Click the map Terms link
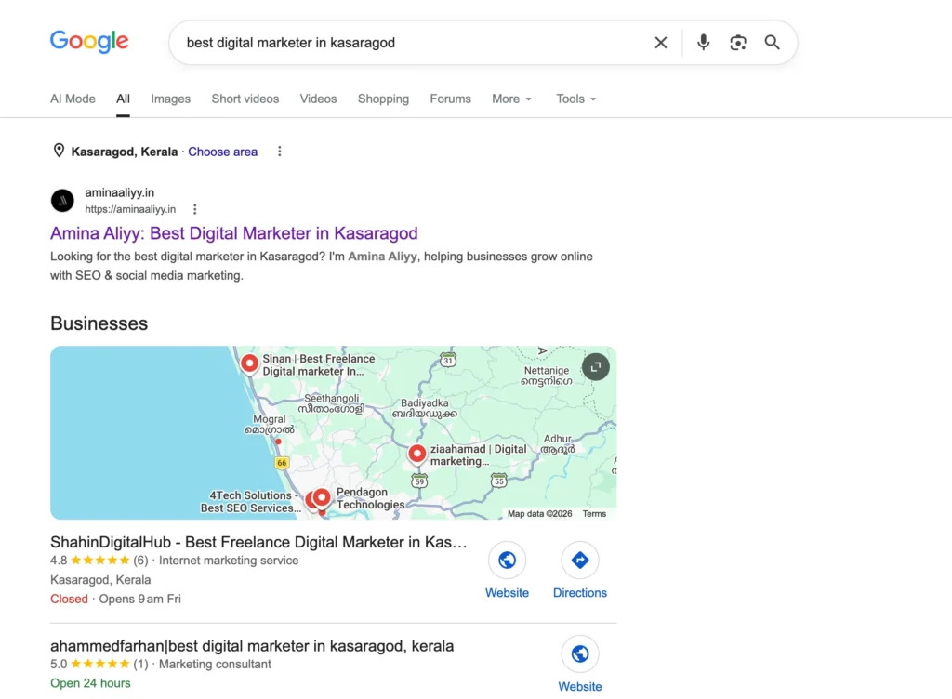 [594, 513]
